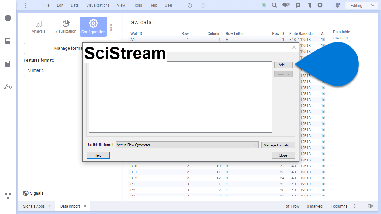Open the AI recommendations flower icon
The height and width of the screenshot is (214, 381).
tap(264, 5)
